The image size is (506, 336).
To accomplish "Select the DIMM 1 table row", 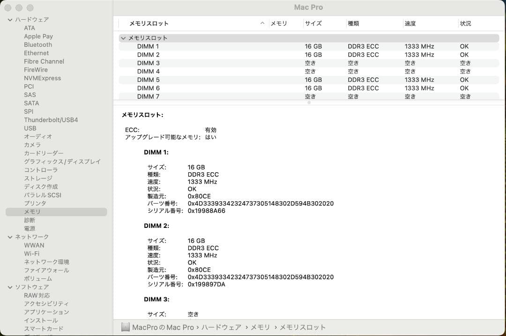I will (309, 46).
